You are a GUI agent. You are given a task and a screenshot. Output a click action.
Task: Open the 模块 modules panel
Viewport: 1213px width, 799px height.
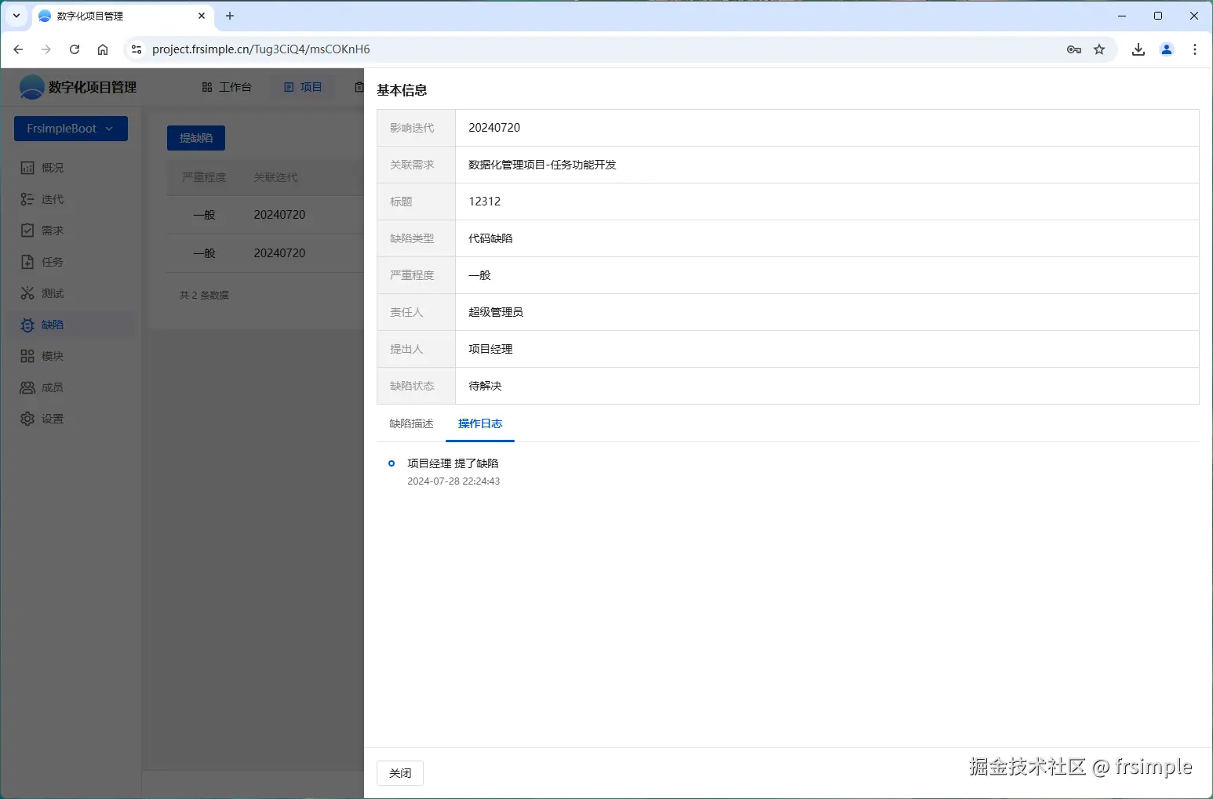tap(52, 355)
